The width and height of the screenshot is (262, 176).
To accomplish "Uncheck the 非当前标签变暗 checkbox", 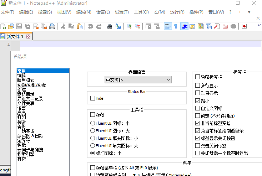I will pyautogui.click(x=197, y=123).
